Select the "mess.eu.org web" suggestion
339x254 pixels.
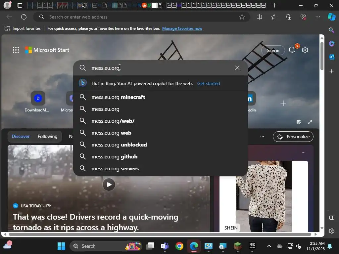click(x=161, y=133)
